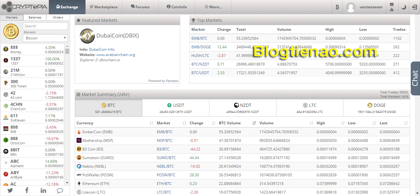Image resolution: width=420 pixels, height=196 pixels.
Task: Click the Mothership (MSP) currency name
Action: 98,141
